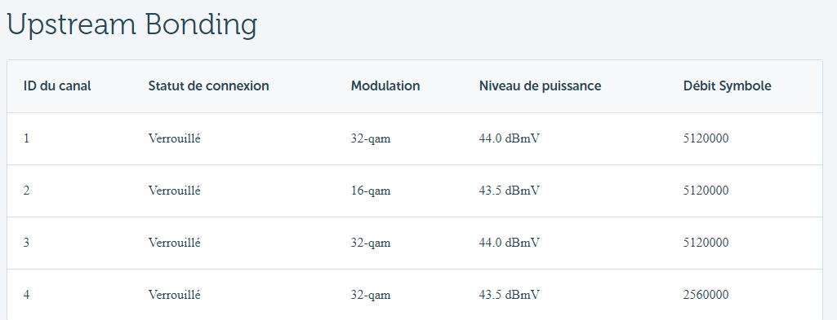
Task: Select Verrouillé status of channel 3
Action: [x=175, y=243]
